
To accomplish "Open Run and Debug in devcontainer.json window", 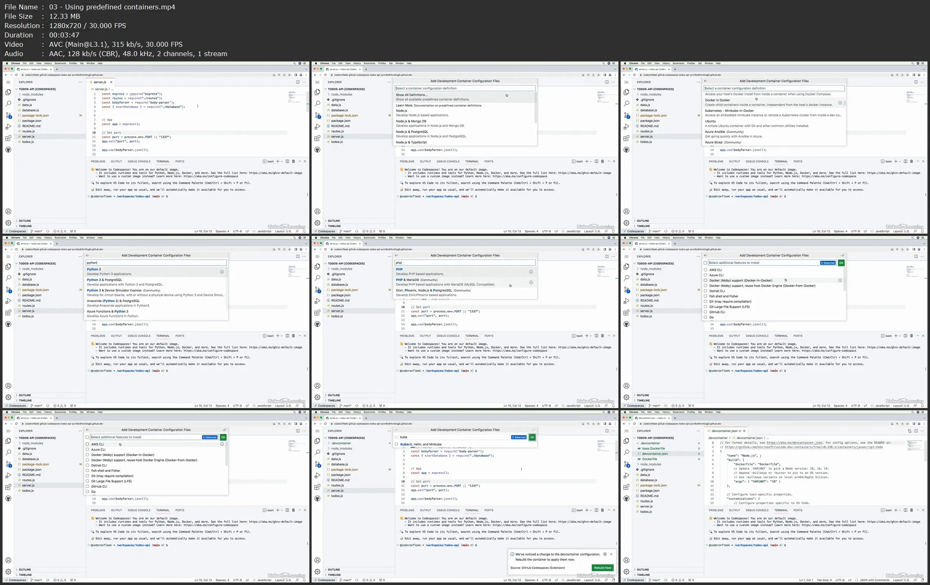I will (x=626, y=475).
